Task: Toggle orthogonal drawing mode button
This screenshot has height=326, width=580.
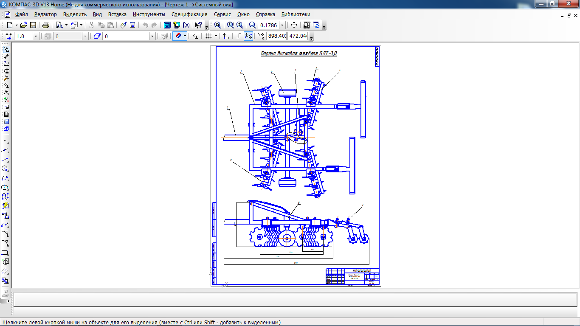Action: (x=239, y=37)
